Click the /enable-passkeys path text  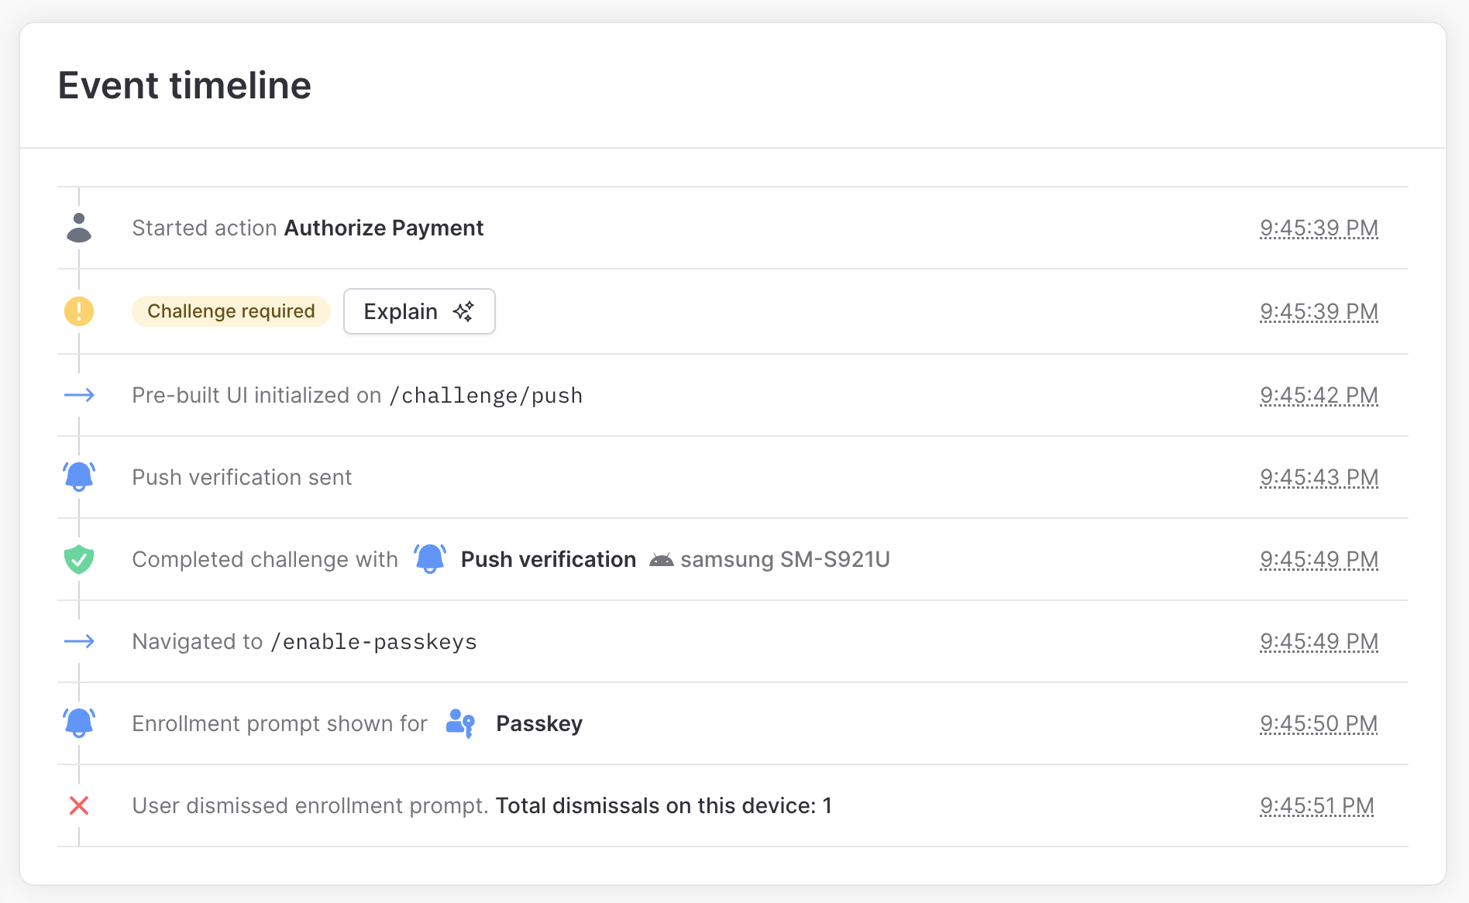pyautogui.click(x=373, y=641)
